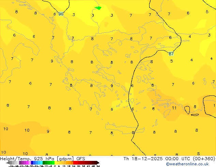Click the dark green swatch above -12
216x167 pixels.
pos(44,163)
